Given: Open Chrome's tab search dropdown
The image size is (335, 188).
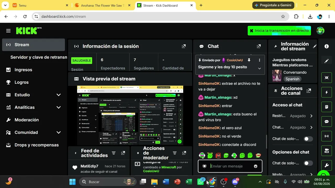Looking at the screenshot, I should (x=5, y=5).
